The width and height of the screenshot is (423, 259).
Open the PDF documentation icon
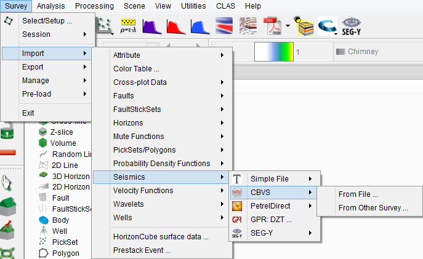pos(272,26)
